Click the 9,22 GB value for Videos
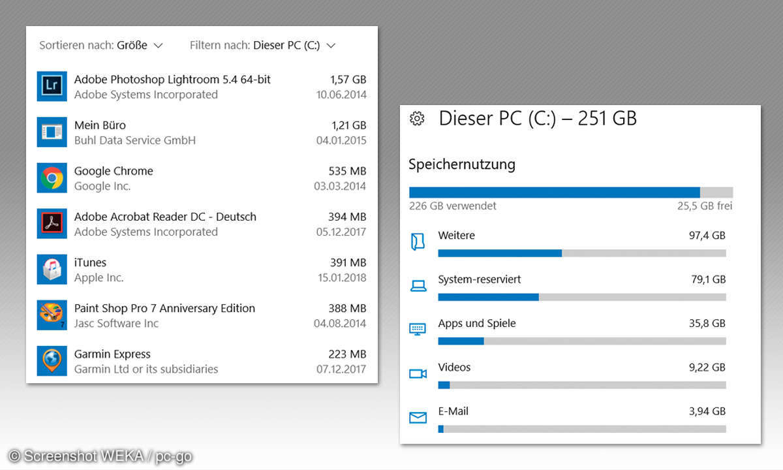The height and width of the screenshot is (470, 783). click(x=707, y=368)
